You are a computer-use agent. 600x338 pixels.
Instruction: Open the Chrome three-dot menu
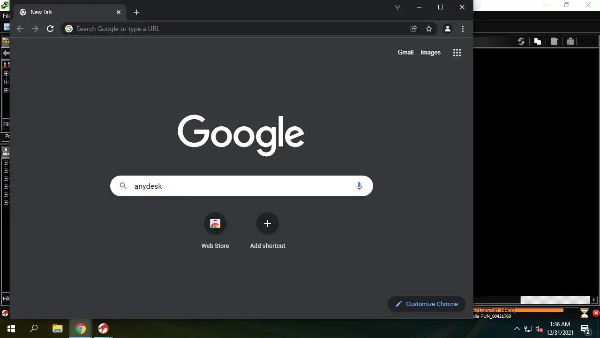[x=463, y=29]
